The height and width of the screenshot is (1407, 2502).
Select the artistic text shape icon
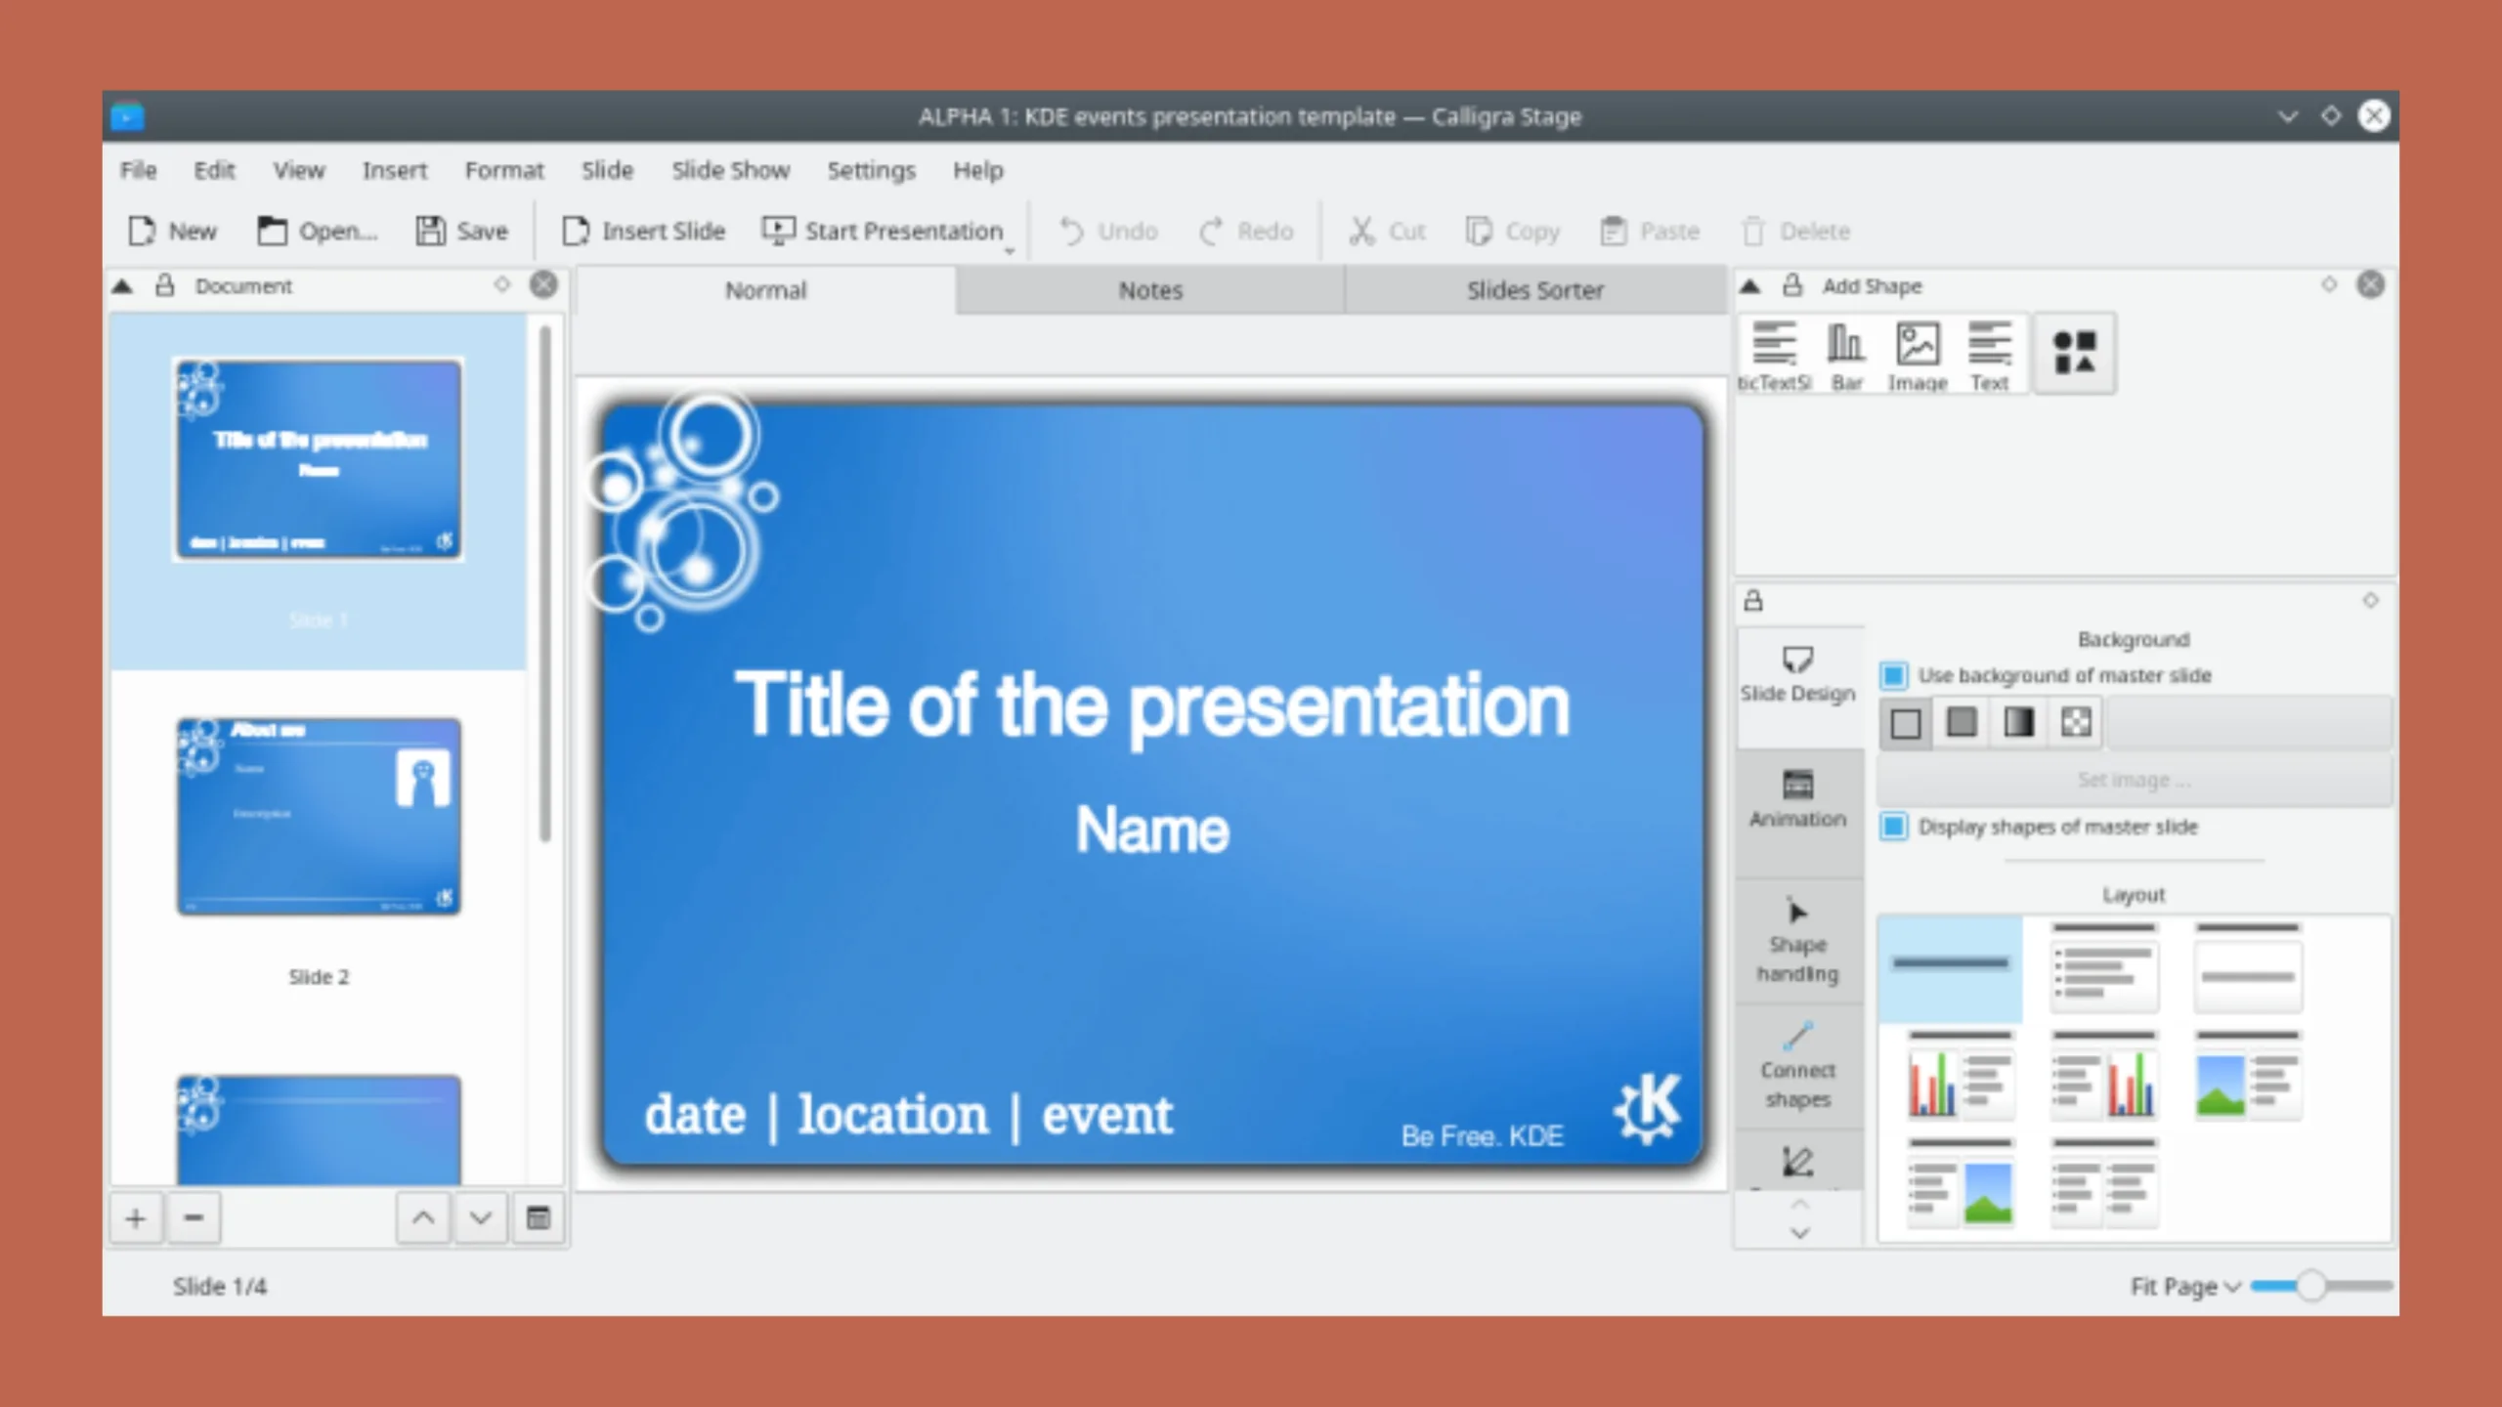click(x=1774, y=356)
